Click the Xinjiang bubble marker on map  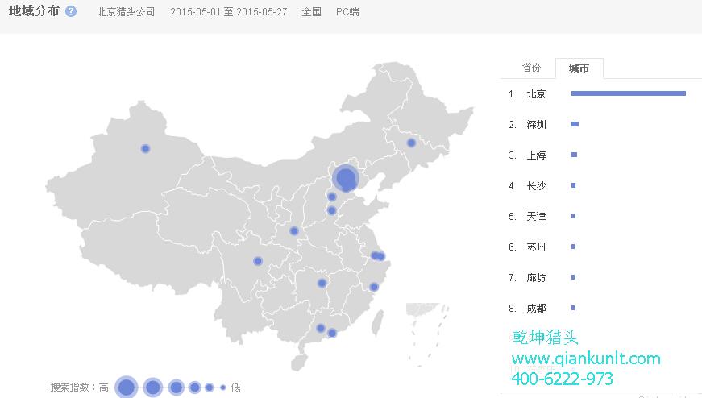point(145,148)
